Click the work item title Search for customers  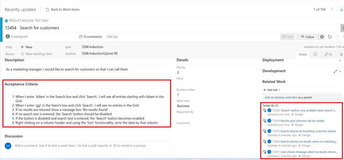pyautogui.click(x=40, y=28)
